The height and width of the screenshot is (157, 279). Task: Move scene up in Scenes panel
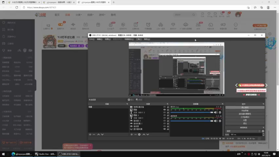click(x=98, y=135)
